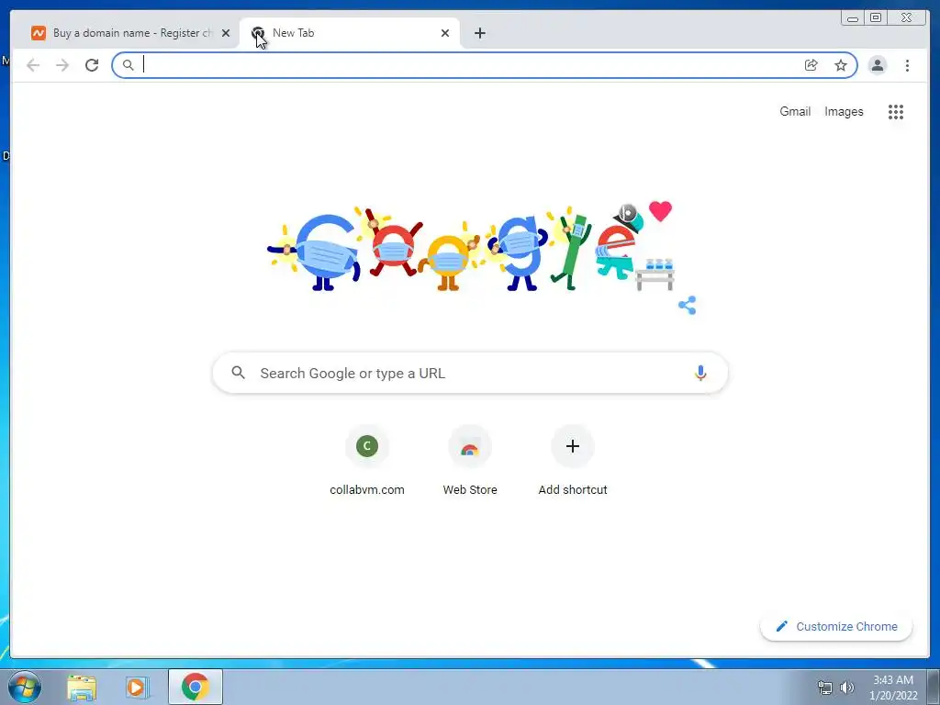The image size is (940, 705).
Task: Open the Windows Start menu
Action: (x=25, y=687)
